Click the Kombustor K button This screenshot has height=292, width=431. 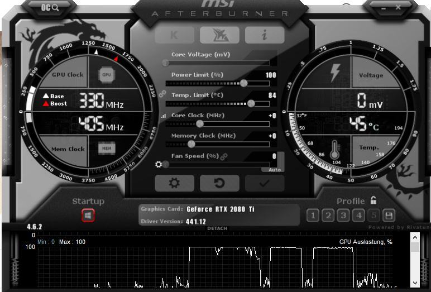click(174, 35)
